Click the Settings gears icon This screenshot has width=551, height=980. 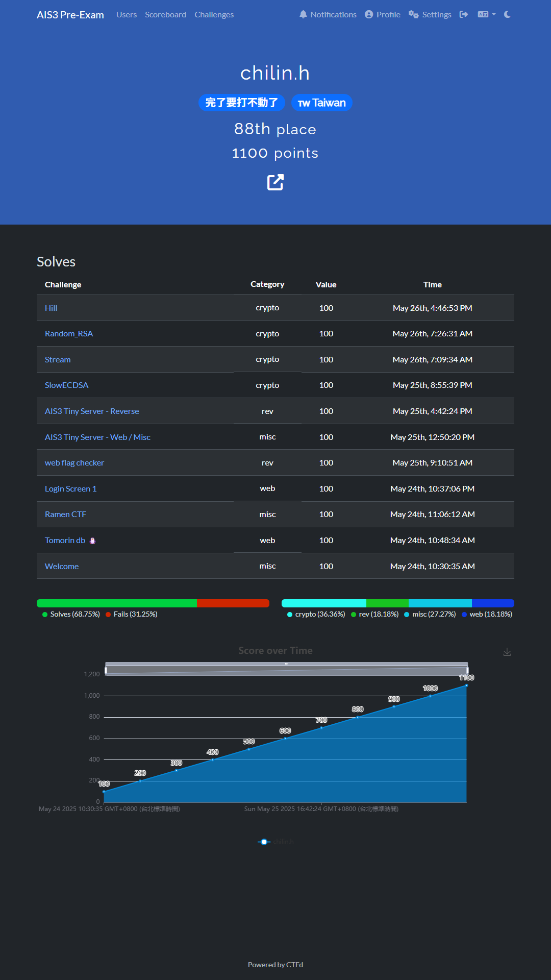click(x=413, y=14)
